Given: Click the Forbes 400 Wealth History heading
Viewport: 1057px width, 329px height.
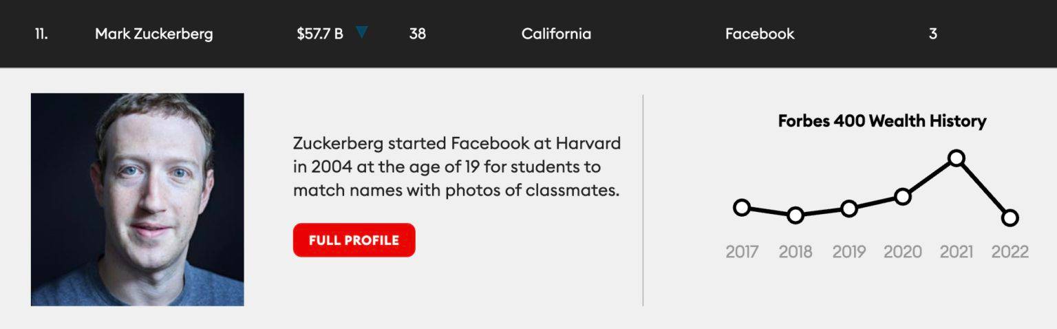Looking at the screenshot, I should tap(882, 121).
